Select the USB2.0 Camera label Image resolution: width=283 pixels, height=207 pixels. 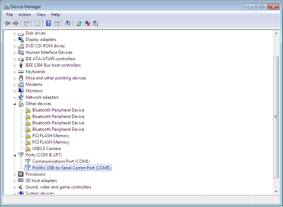[x=46, y=149]
